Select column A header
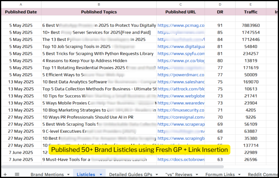279x178 pixels. (21, 4)
